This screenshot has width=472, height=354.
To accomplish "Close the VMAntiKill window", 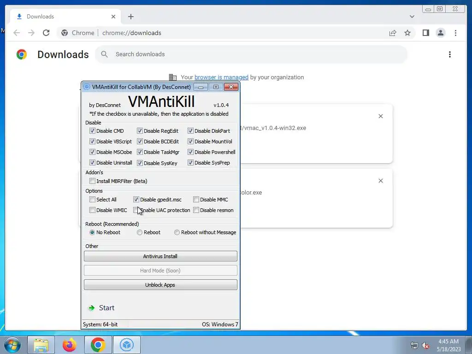I will (231, 87).
